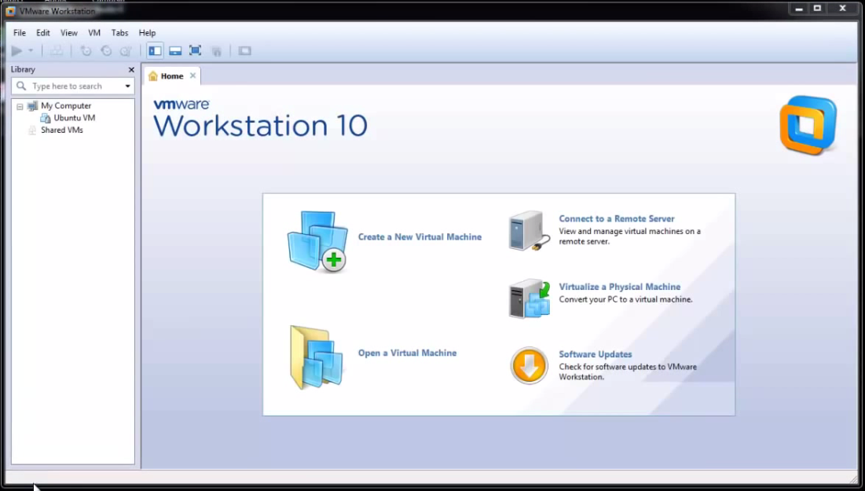The image size is (865, 491).
Task: Open the View menu
Action: (x=69, y=32)
